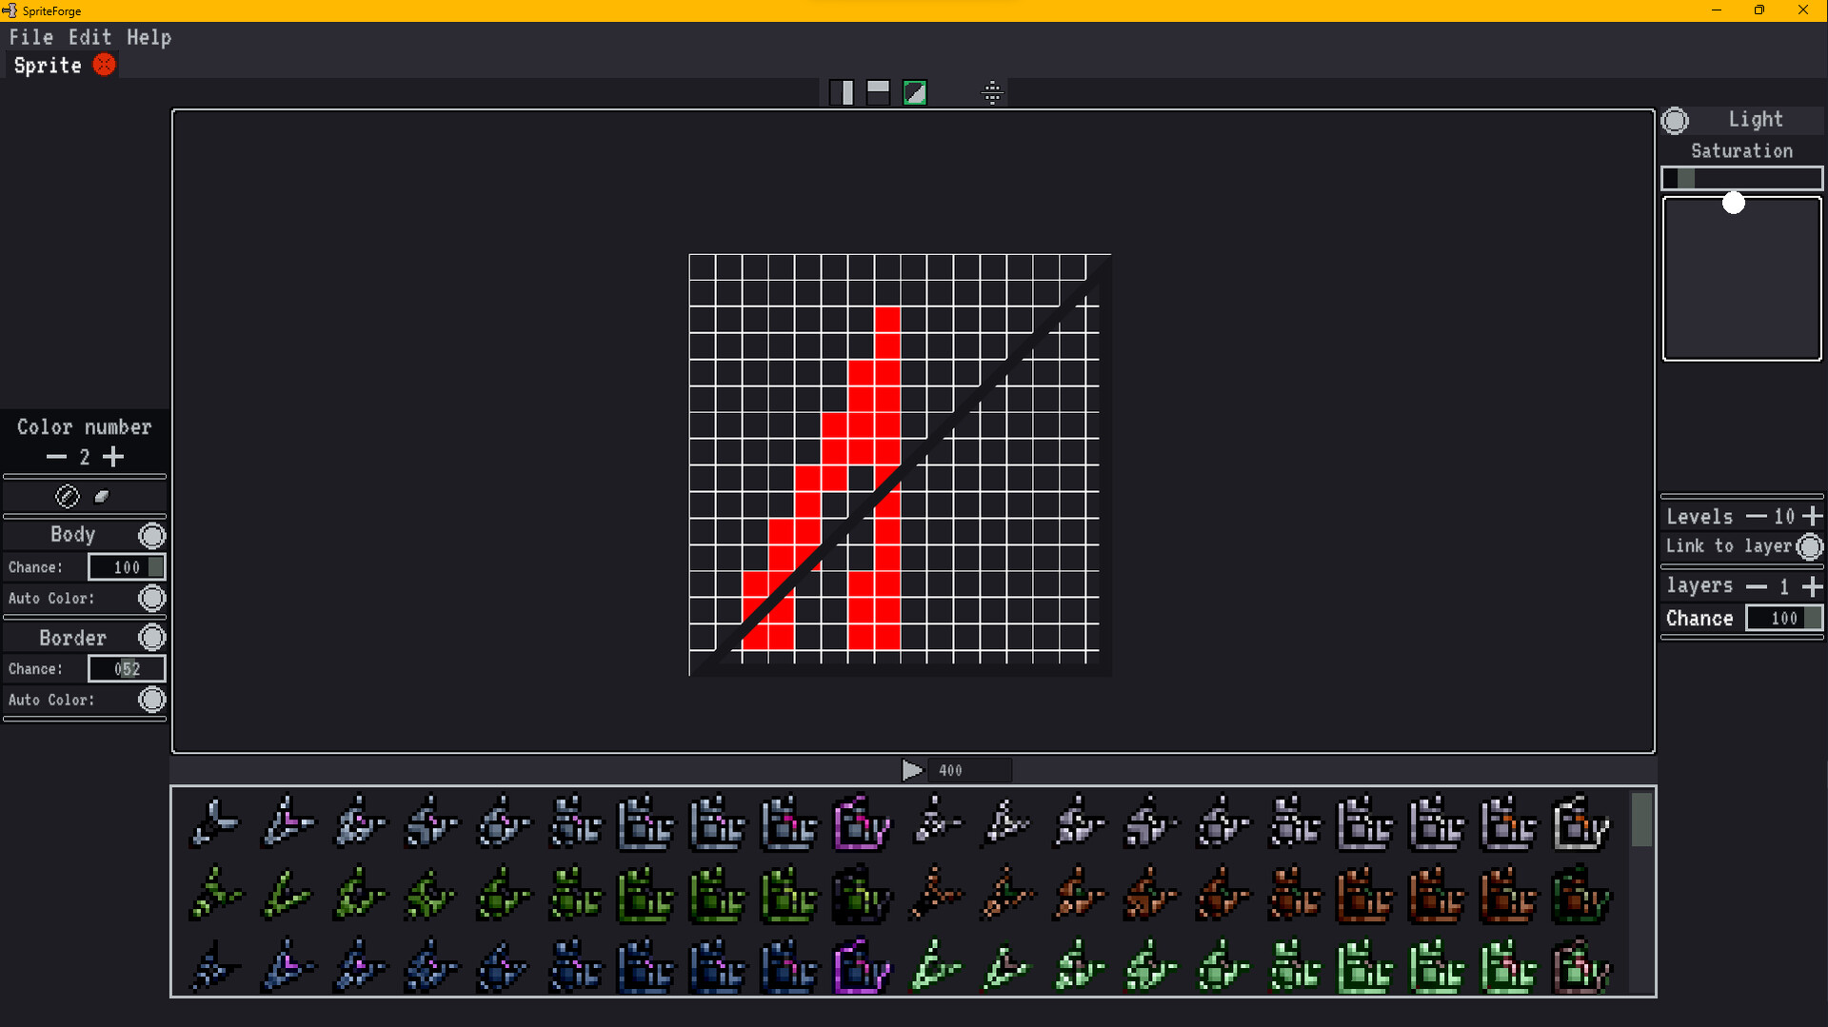1828x1027 pixels.
Task: Enable horizontal mirror symmetry mode
Action: pos(877,91)
